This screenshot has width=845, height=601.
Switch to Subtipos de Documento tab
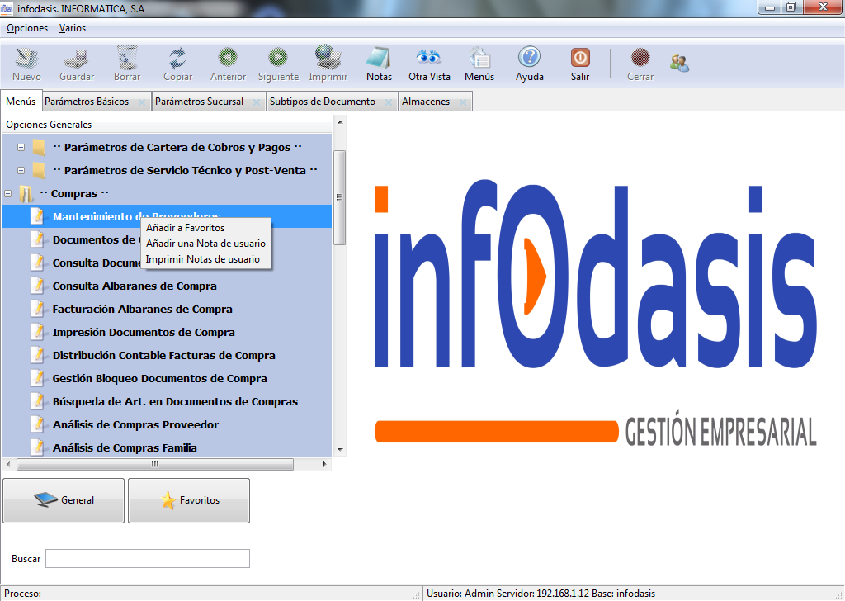pyautogui.click(x=323, y=102)
